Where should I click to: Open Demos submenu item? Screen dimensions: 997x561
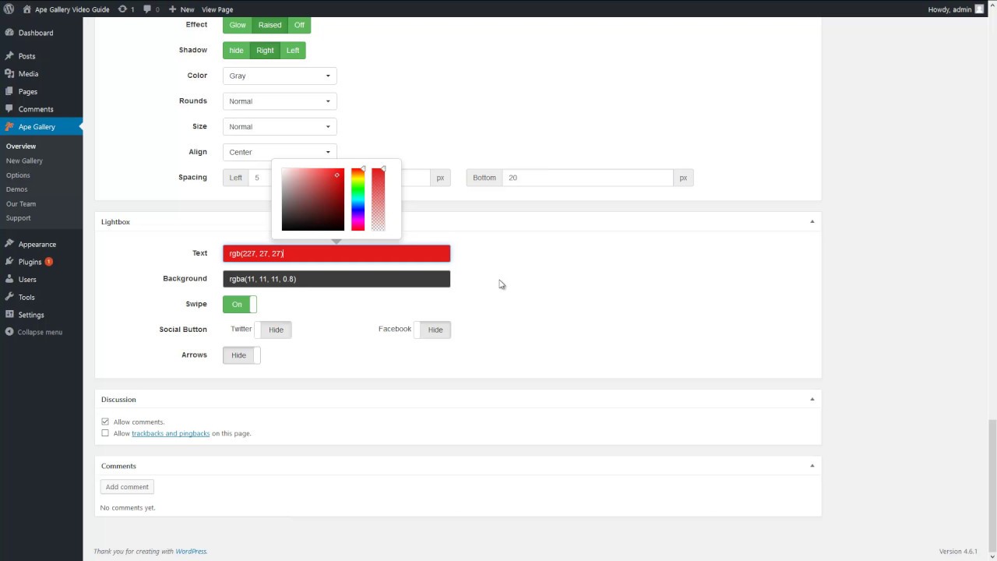tap(16, 189)
